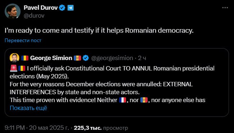Screen dimensions: 234x133
Task: Click the blue verified badge beside Pavel Durov
Action: click(x=62, y=8)
